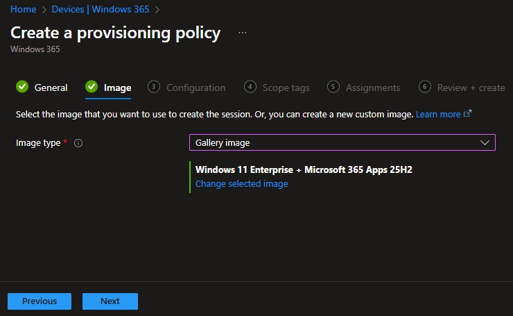Jump to the Review + create tab
This screenshot has width=513, height=316.
click(471, 88)
